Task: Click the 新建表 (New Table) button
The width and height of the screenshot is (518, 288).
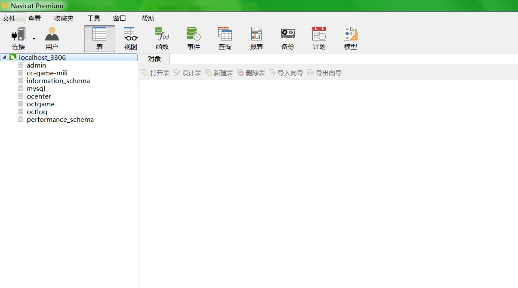Action: click(x=219, y=73)
